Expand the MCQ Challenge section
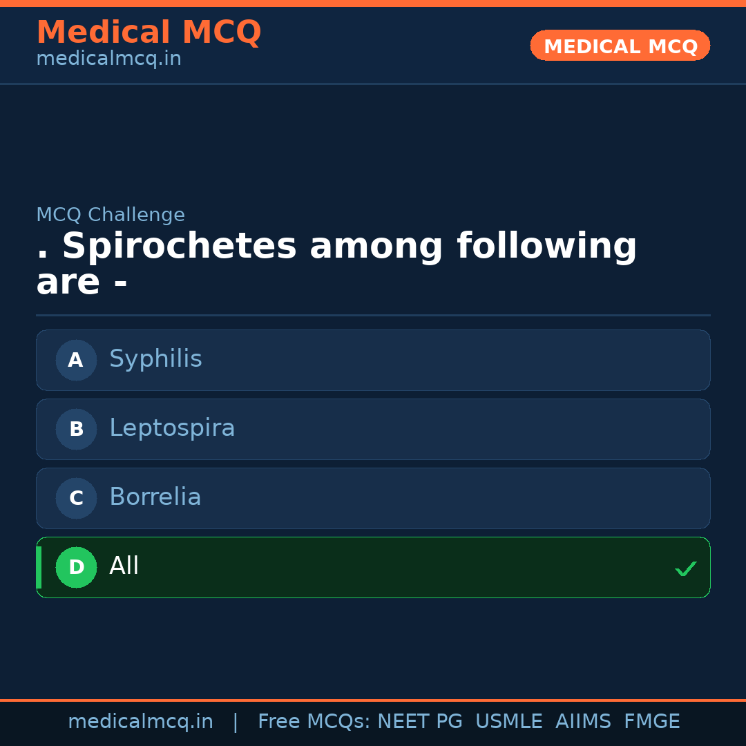Viewport: 746px width, 746px height. (111, 215)
